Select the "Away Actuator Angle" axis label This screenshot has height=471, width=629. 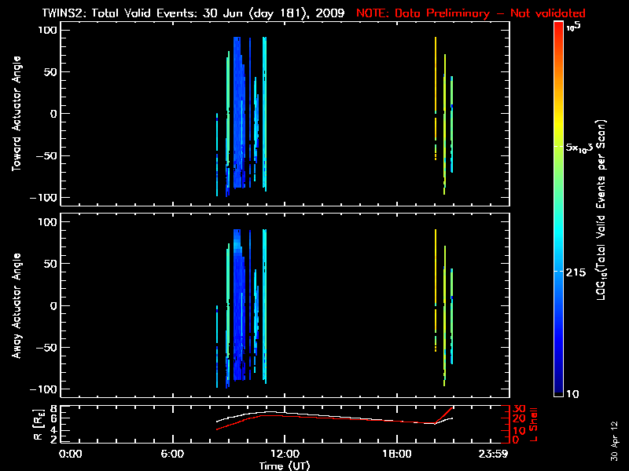point(16,305)
